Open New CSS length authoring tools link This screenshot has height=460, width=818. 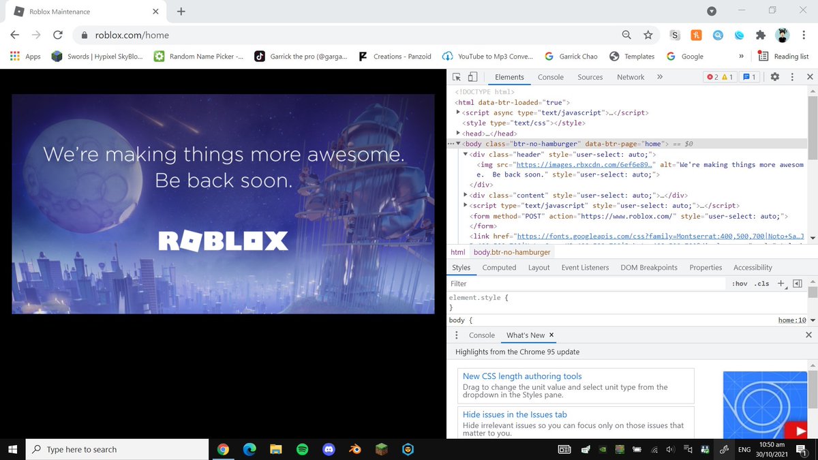pyautogui.click(x=522, y=376)
